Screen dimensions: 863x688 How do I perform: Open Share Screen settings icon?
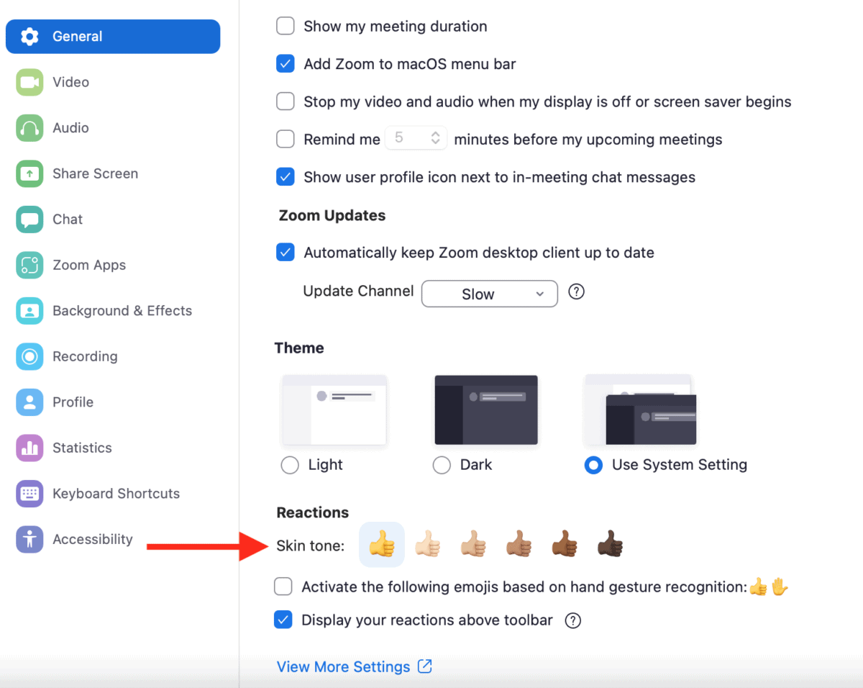coord(29,173)
